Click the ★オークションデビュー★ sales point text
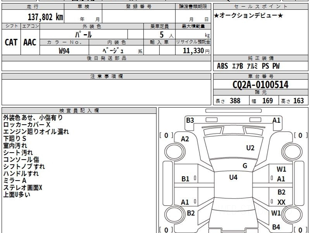Screen dimensions: 310x233 click(249, 16)
